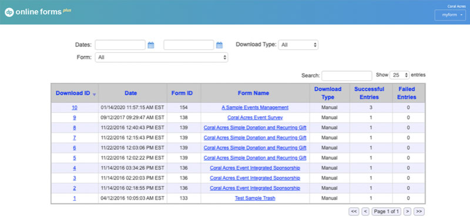Open the myform account dropdown
Screen dimensions: 470x222
click(x=450, y=15)
